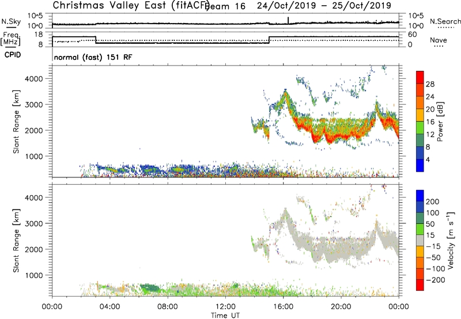This screenshot has height=319, width=461.
Task: Click the '60' tick on the Nave axis
Action: coord(413,35)
